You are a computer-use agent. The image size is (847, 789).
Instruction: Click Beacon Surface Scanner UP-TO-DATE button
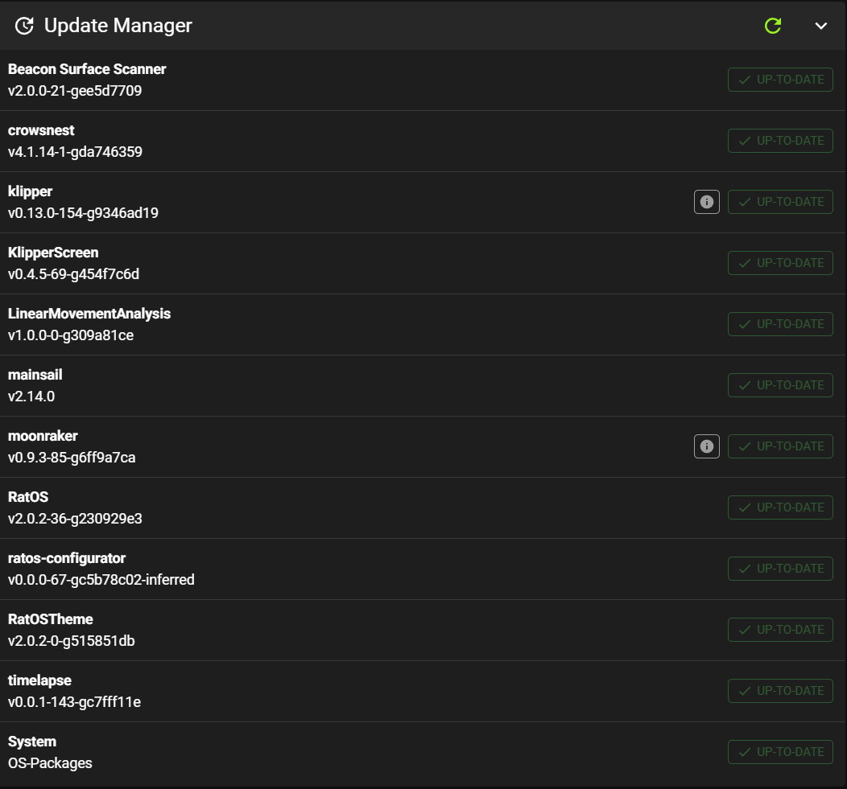click(780, 80)
